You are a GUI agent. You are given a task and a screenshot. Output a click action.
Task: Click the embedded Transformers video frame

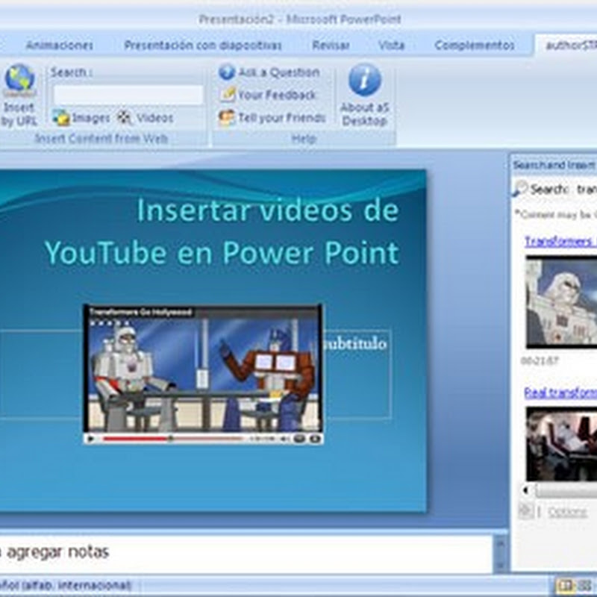pos(203,375)
